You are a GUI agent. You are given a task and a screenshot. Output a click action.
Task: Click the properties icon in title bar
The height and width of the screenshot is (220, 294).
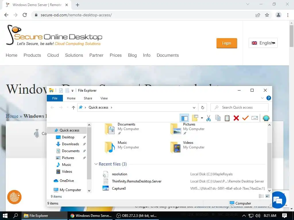click(61, 91)
